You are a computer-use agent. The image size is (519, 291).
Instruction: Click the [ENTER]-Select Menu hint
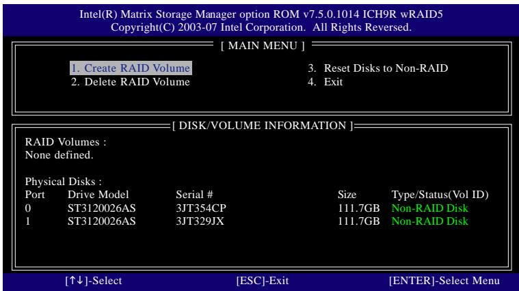coord(444,281)
